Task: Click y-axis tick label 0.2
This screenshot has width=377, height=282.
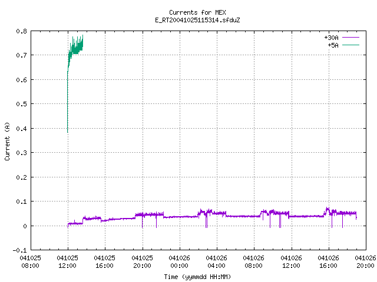Action: coord(21,177)
